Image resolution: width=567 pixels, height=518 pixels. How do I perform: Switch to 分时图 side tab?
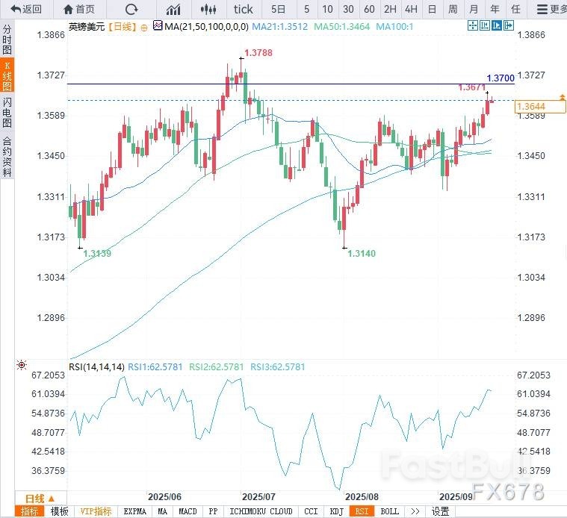7,40
